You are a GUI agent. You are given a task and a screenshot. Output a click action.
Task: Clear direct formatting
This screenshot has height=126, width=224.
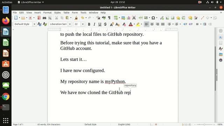[x=124, y=24]
